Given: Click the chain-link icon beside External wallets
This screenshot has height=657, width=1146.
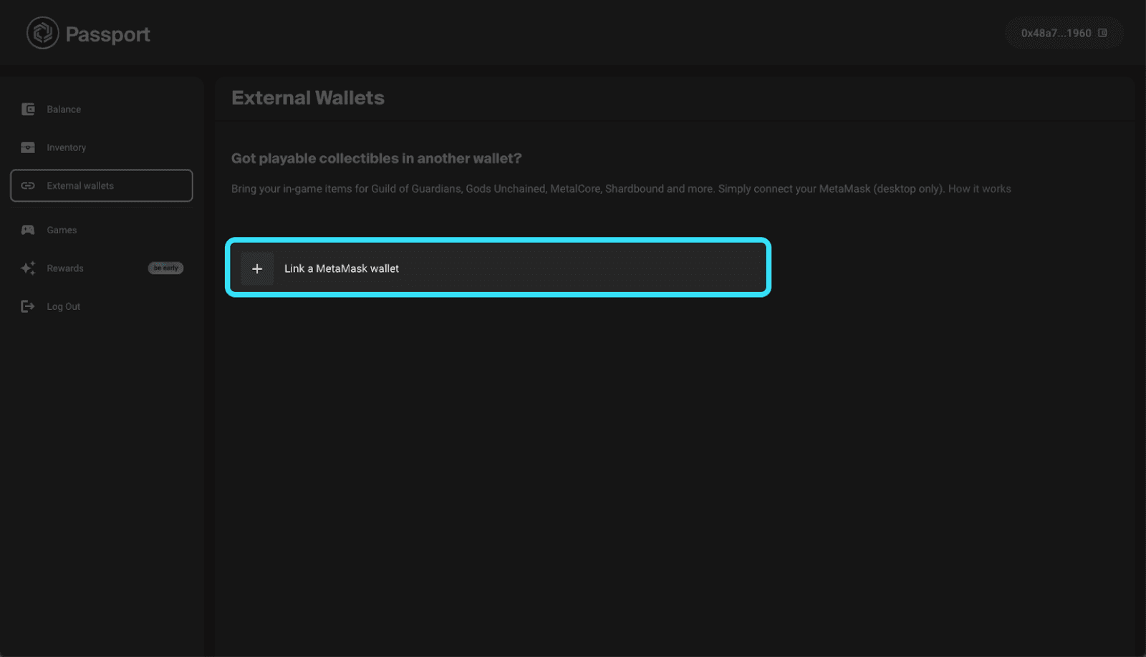Looking at the screenshot, I should coord(27,185).
